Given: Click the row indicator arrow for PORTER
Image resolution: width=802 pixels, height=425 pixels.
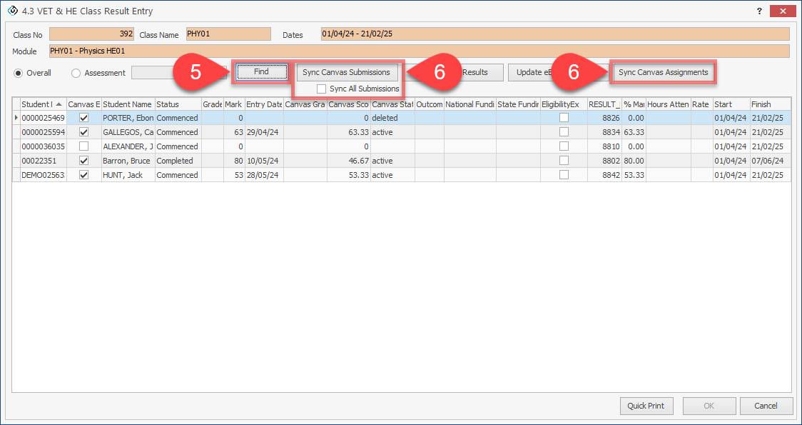Looking at the screenshot, I should coord(16,118).
